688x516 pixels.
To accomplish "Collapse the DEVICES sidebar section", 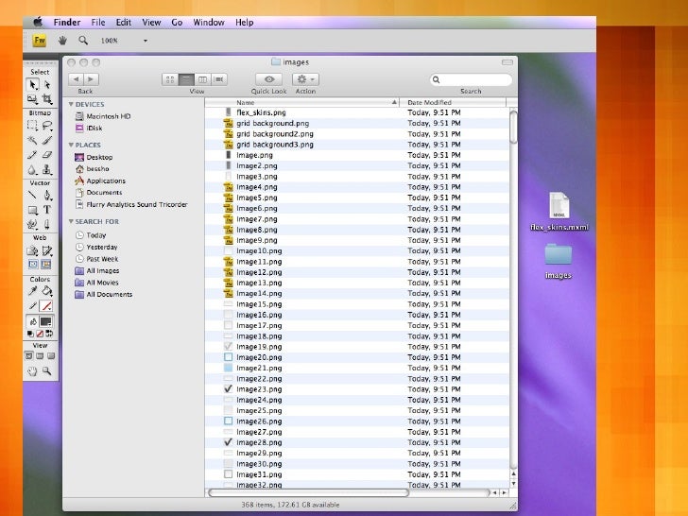I will pos(70,105).
